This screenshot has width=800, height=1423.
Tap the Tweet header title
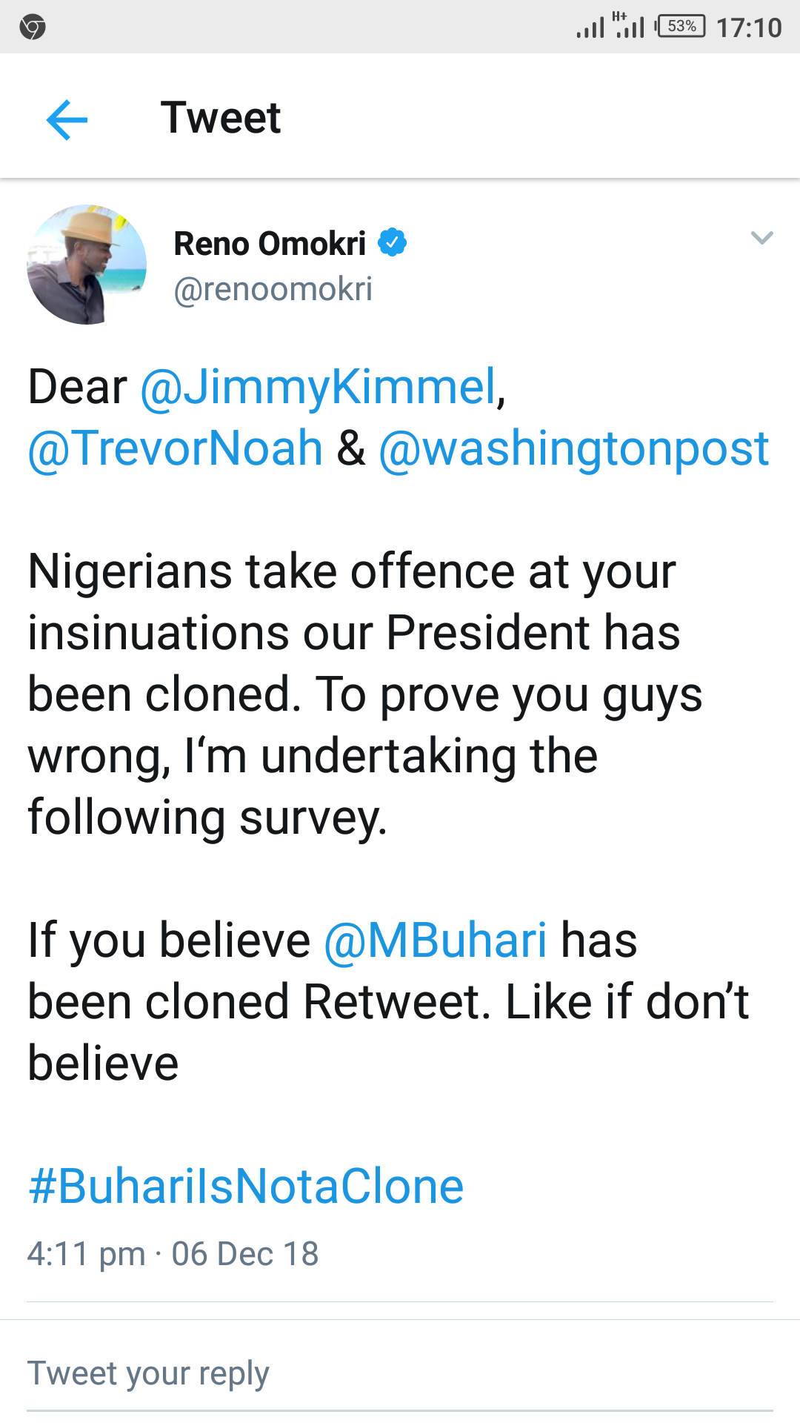click(x=221, y=118)
